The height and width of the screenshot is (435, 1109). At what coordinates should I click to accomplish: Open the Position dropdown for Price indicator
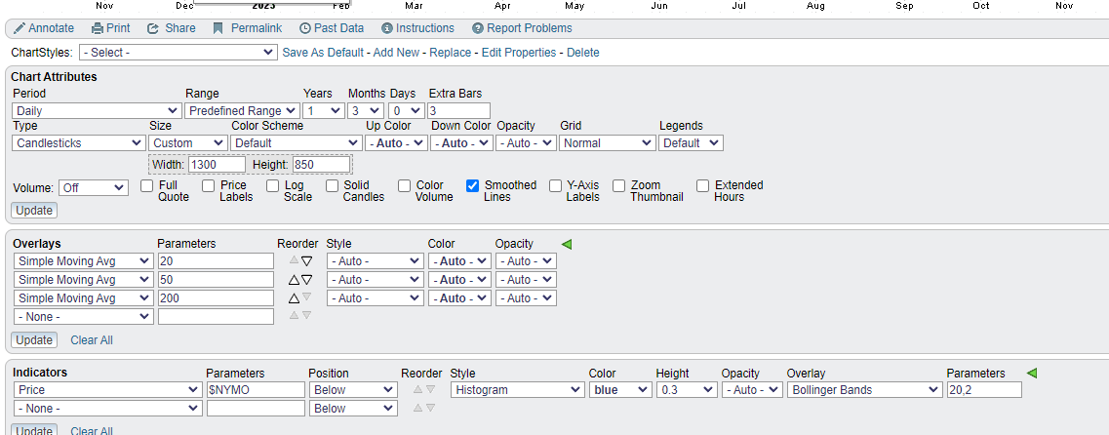coord(353,390)
